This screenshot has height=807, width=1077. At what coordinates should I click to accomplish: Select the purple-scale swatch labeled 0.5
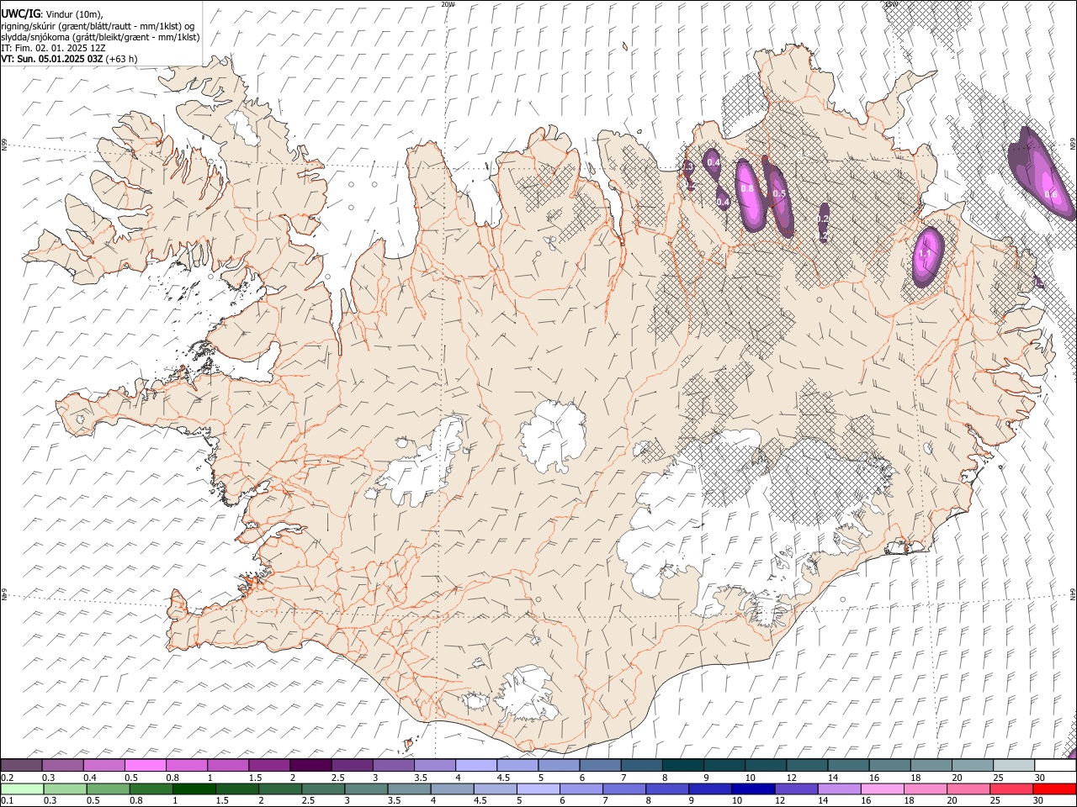(145, 765)
